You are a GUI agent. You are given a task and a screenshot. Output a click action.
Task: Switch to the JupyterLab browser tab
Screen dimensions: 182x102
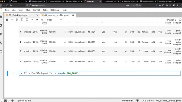(92, 1)
